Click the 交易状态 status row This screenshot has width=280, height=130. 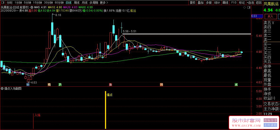[272, 104]
